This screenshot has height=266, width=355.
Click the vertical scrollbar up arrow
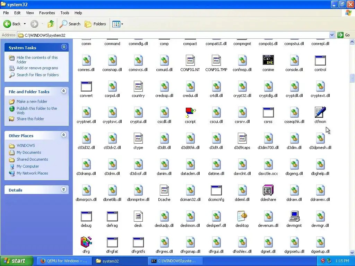pos(352,42)
